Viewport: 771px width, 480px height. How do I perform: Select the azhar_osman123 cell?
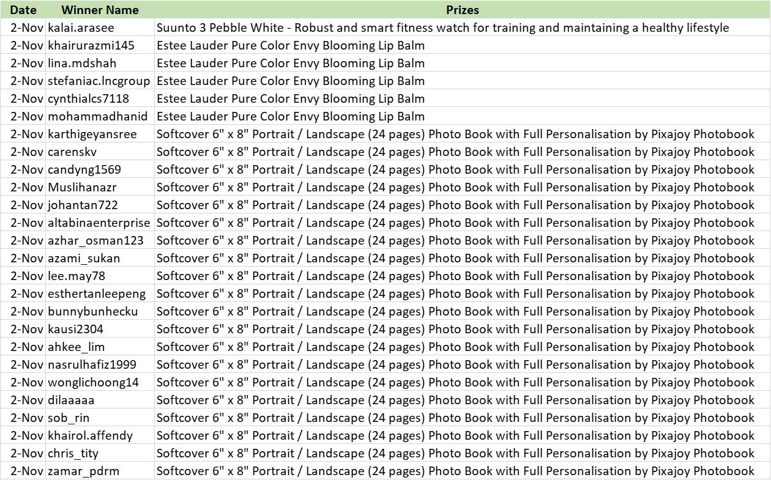coord(100,241)
